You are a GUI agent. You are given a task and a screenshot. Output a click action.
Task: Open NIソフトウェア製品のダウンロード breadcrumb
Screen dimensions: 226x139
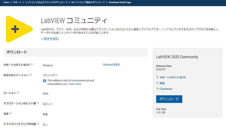pos(88,2)
